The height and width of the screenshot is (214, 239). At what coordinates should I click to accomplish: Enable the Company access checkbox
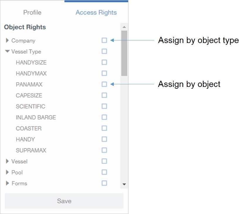(104, 41)
